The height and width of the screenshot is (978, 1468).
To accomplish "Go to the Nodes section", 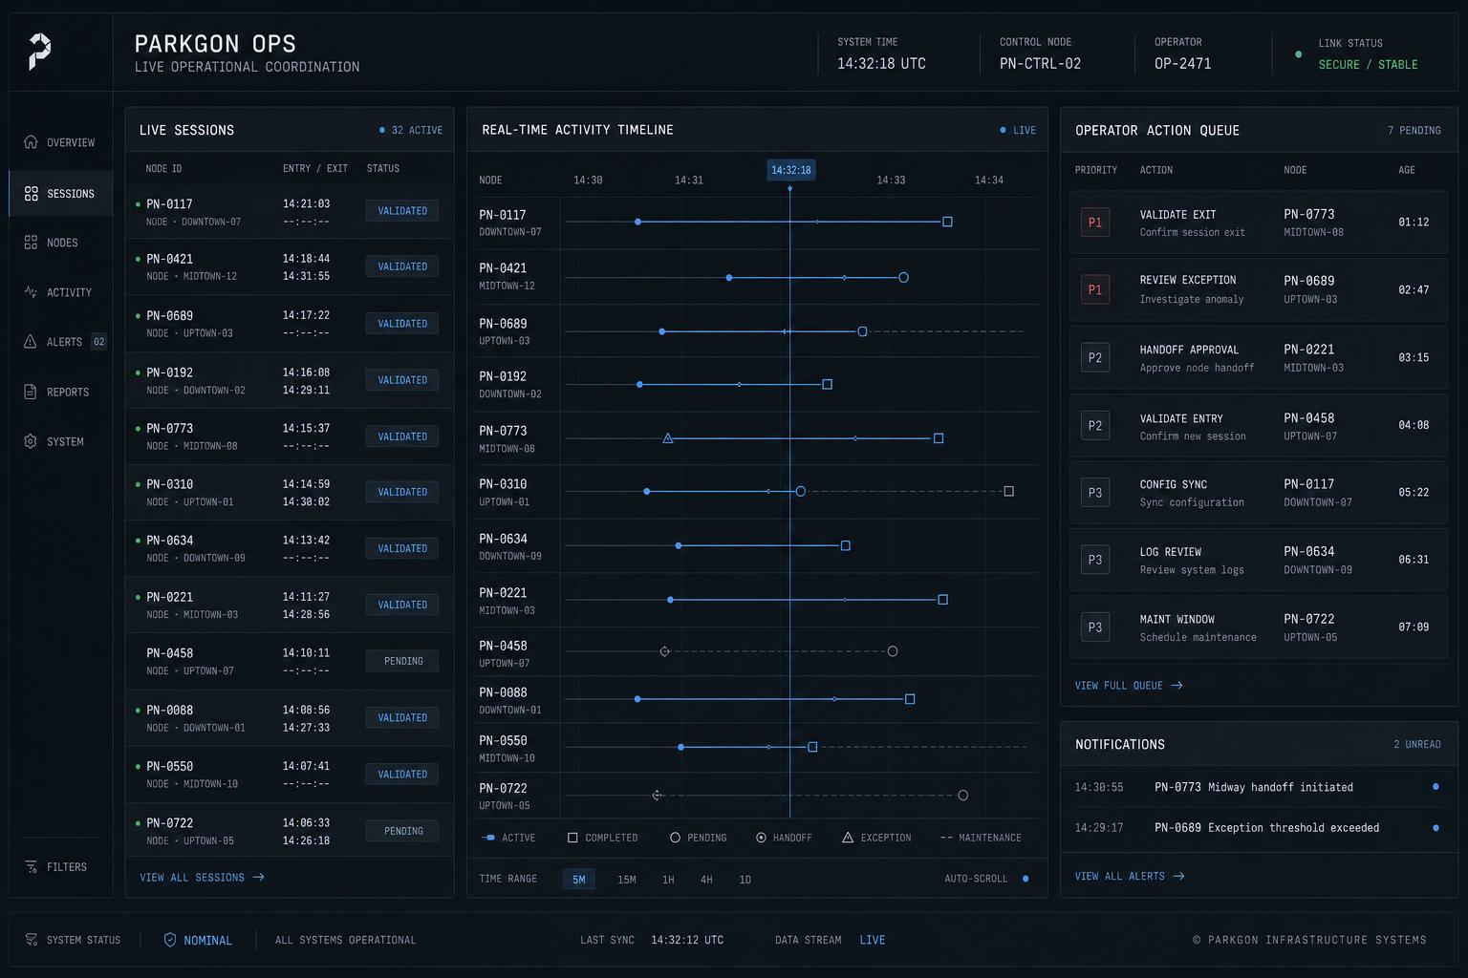I will click(60, 243).
